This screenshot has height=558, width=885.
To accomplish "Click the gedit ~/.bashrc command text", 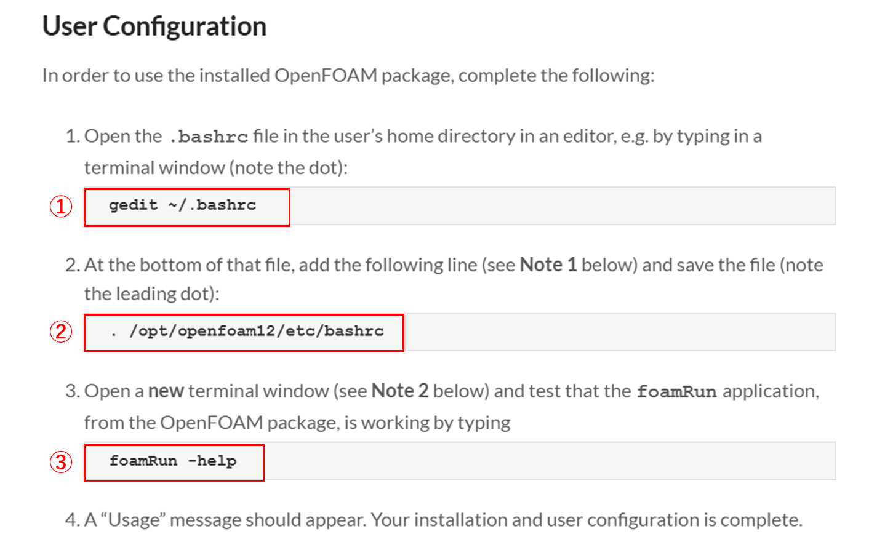I will (182, 205).
